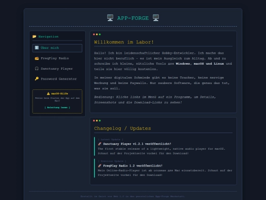Open Password Generator page

(57, 79)
